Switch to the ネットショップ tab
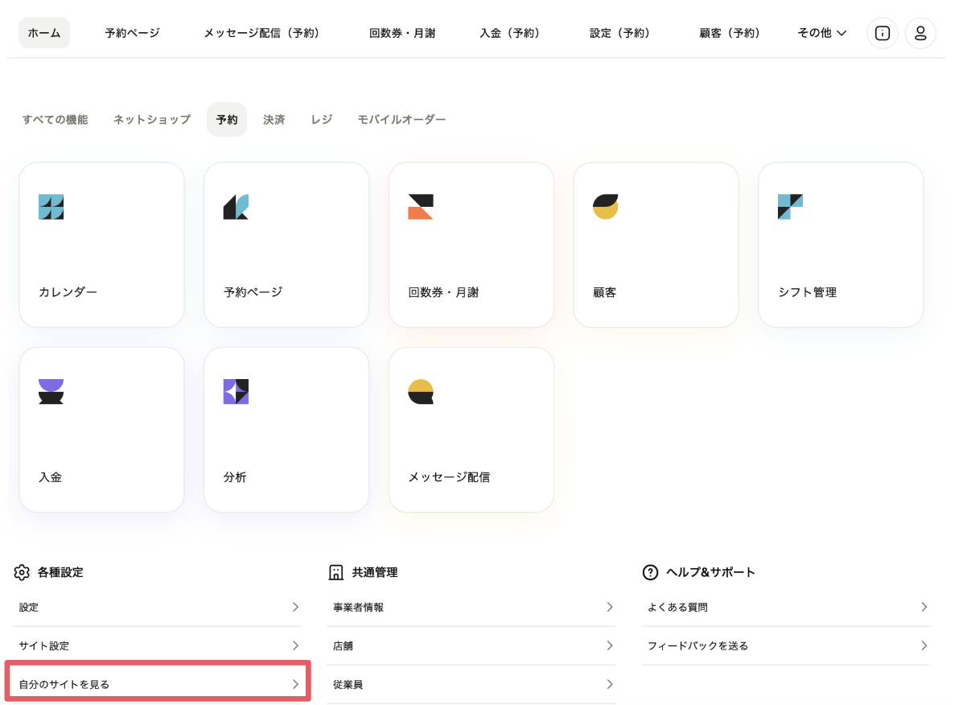967x705 pixels. pos(151,119)
